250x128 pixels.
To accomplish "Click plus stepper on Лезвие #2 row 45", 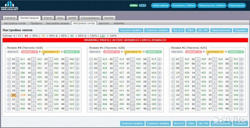I will [241, 109].
